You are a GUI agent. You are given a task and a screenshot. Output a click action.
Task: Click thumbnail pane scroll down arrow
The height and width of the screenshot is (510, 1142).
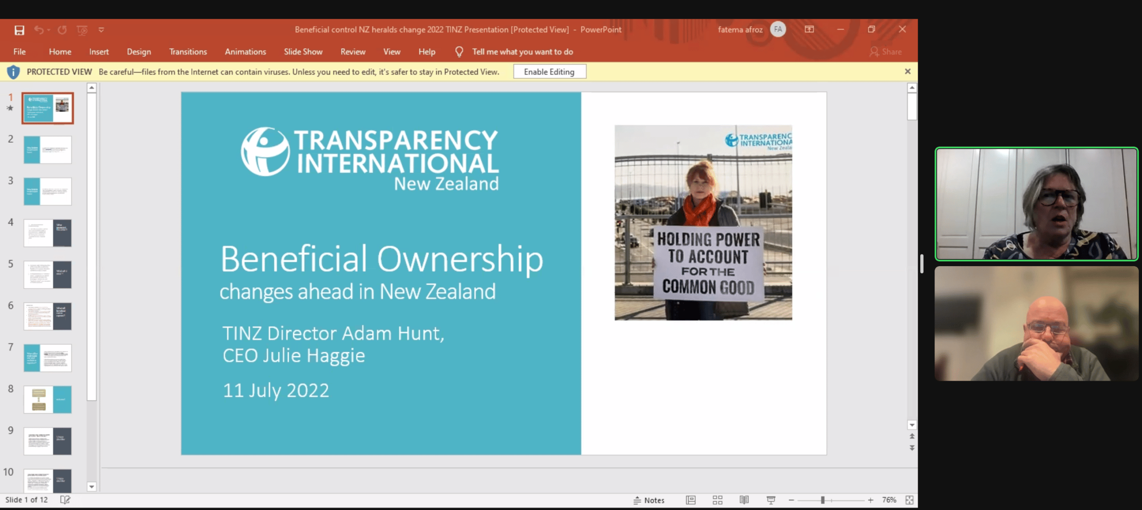point(91,487)
